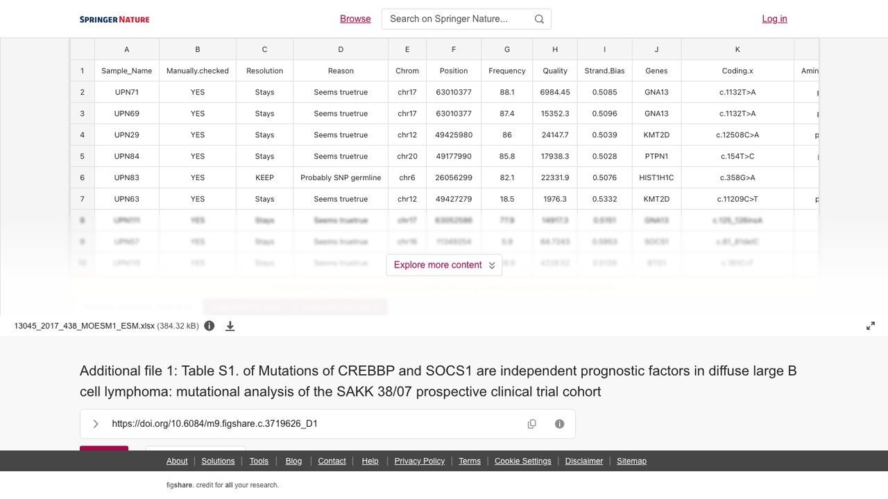The height and width of the screenshot is (499, 888).
Task: Click the c.12508C>A coding cell
Action: click(x=737, y=134)
